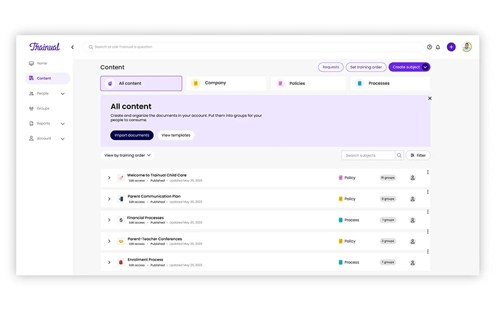Open View by training order dropdown
Image resolution: width=496 pixels, height=310 pixels.
click(128, 156)
